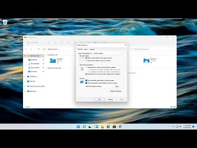Click the Restore Defaults button
The width and height of the screenshot is (197, 148).
[x=116, y=91]
